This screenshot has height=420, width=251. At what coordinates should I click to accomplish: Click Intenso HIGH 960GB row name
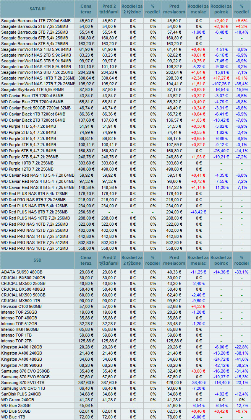point(20,329)
